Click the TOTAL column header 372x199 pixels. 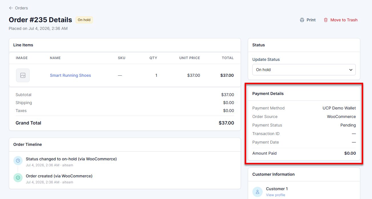click(228, 58)
